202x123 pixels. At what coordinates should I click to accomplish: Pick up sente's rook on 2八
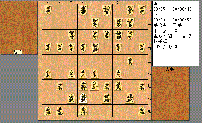pyautogui.click(x=130, y=98)
